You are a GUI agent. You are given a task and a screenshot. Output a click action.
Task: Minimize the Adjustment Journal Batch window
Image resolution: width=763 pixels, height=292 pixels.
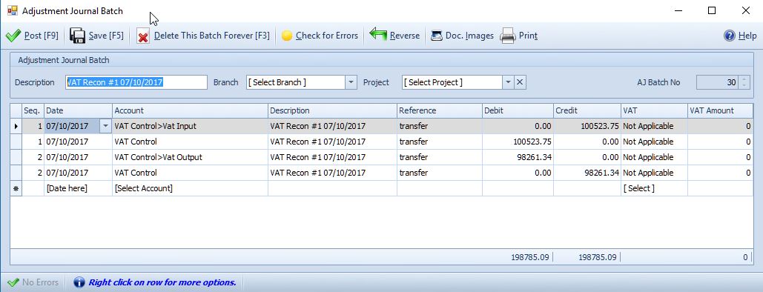pyautogui.click(x=678, y=10)
